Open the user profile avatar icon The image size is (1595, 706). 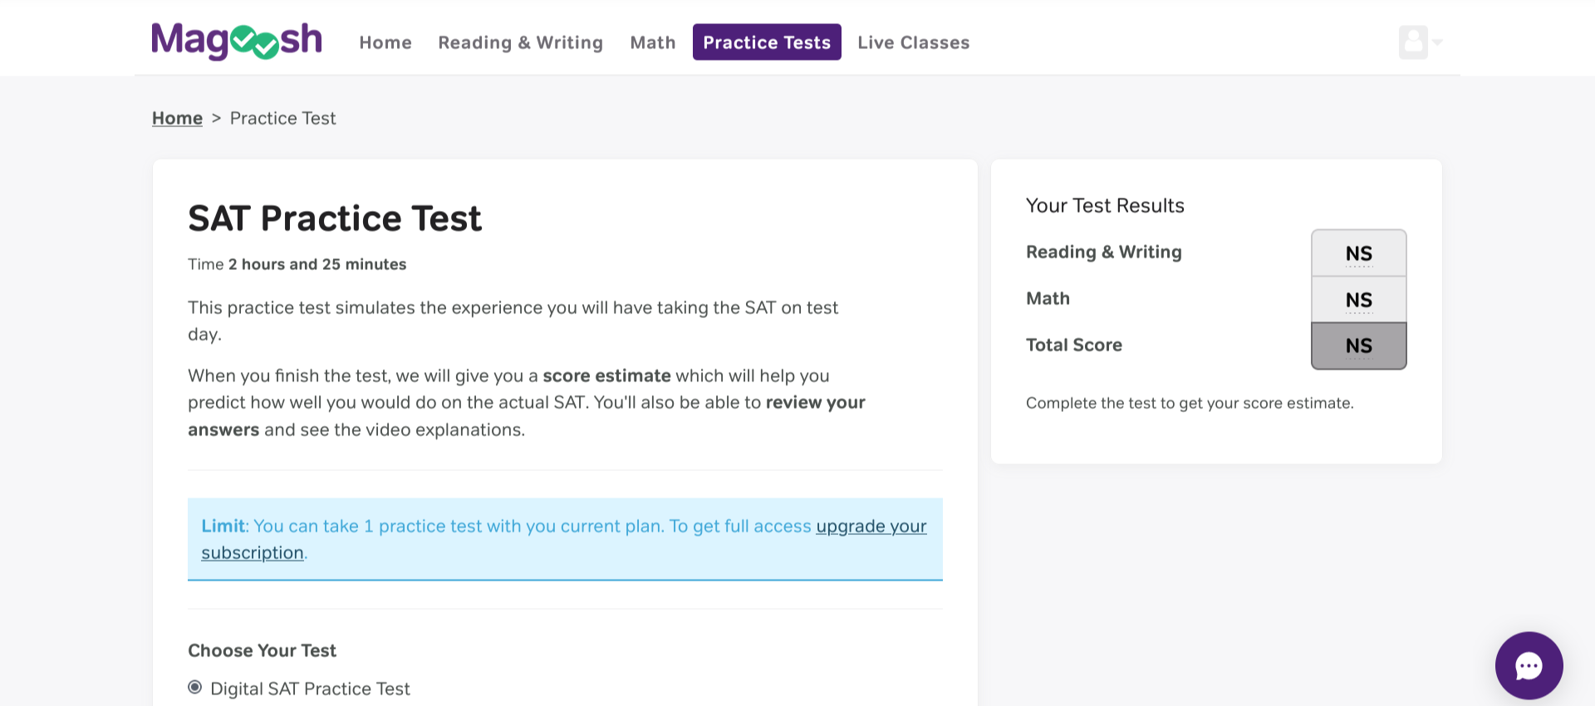(x=1412, y=42)
